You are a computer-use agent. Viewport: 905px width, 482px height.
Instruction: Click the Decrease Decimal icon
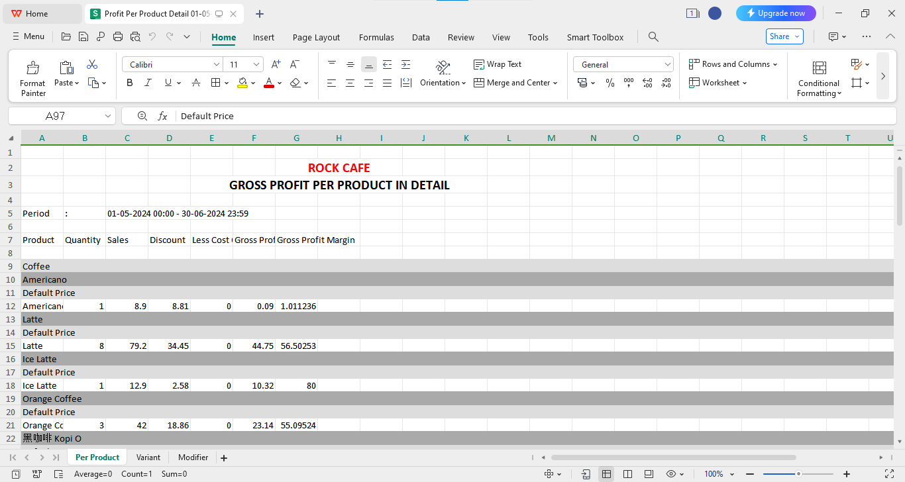click(x=666, y=83)
